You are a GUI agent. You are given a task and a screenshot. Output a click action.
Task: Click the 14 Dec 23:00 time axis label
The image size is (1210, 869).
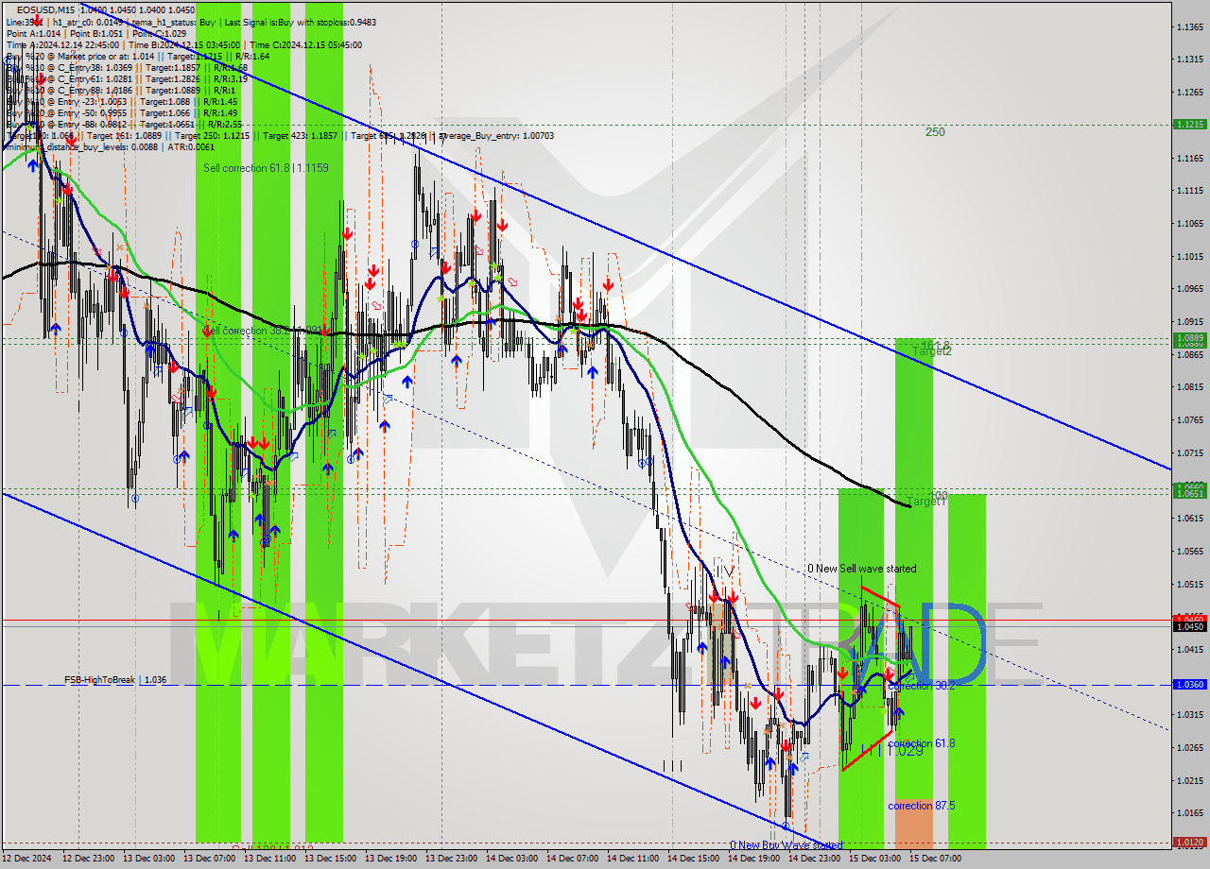tap(814, 859)
